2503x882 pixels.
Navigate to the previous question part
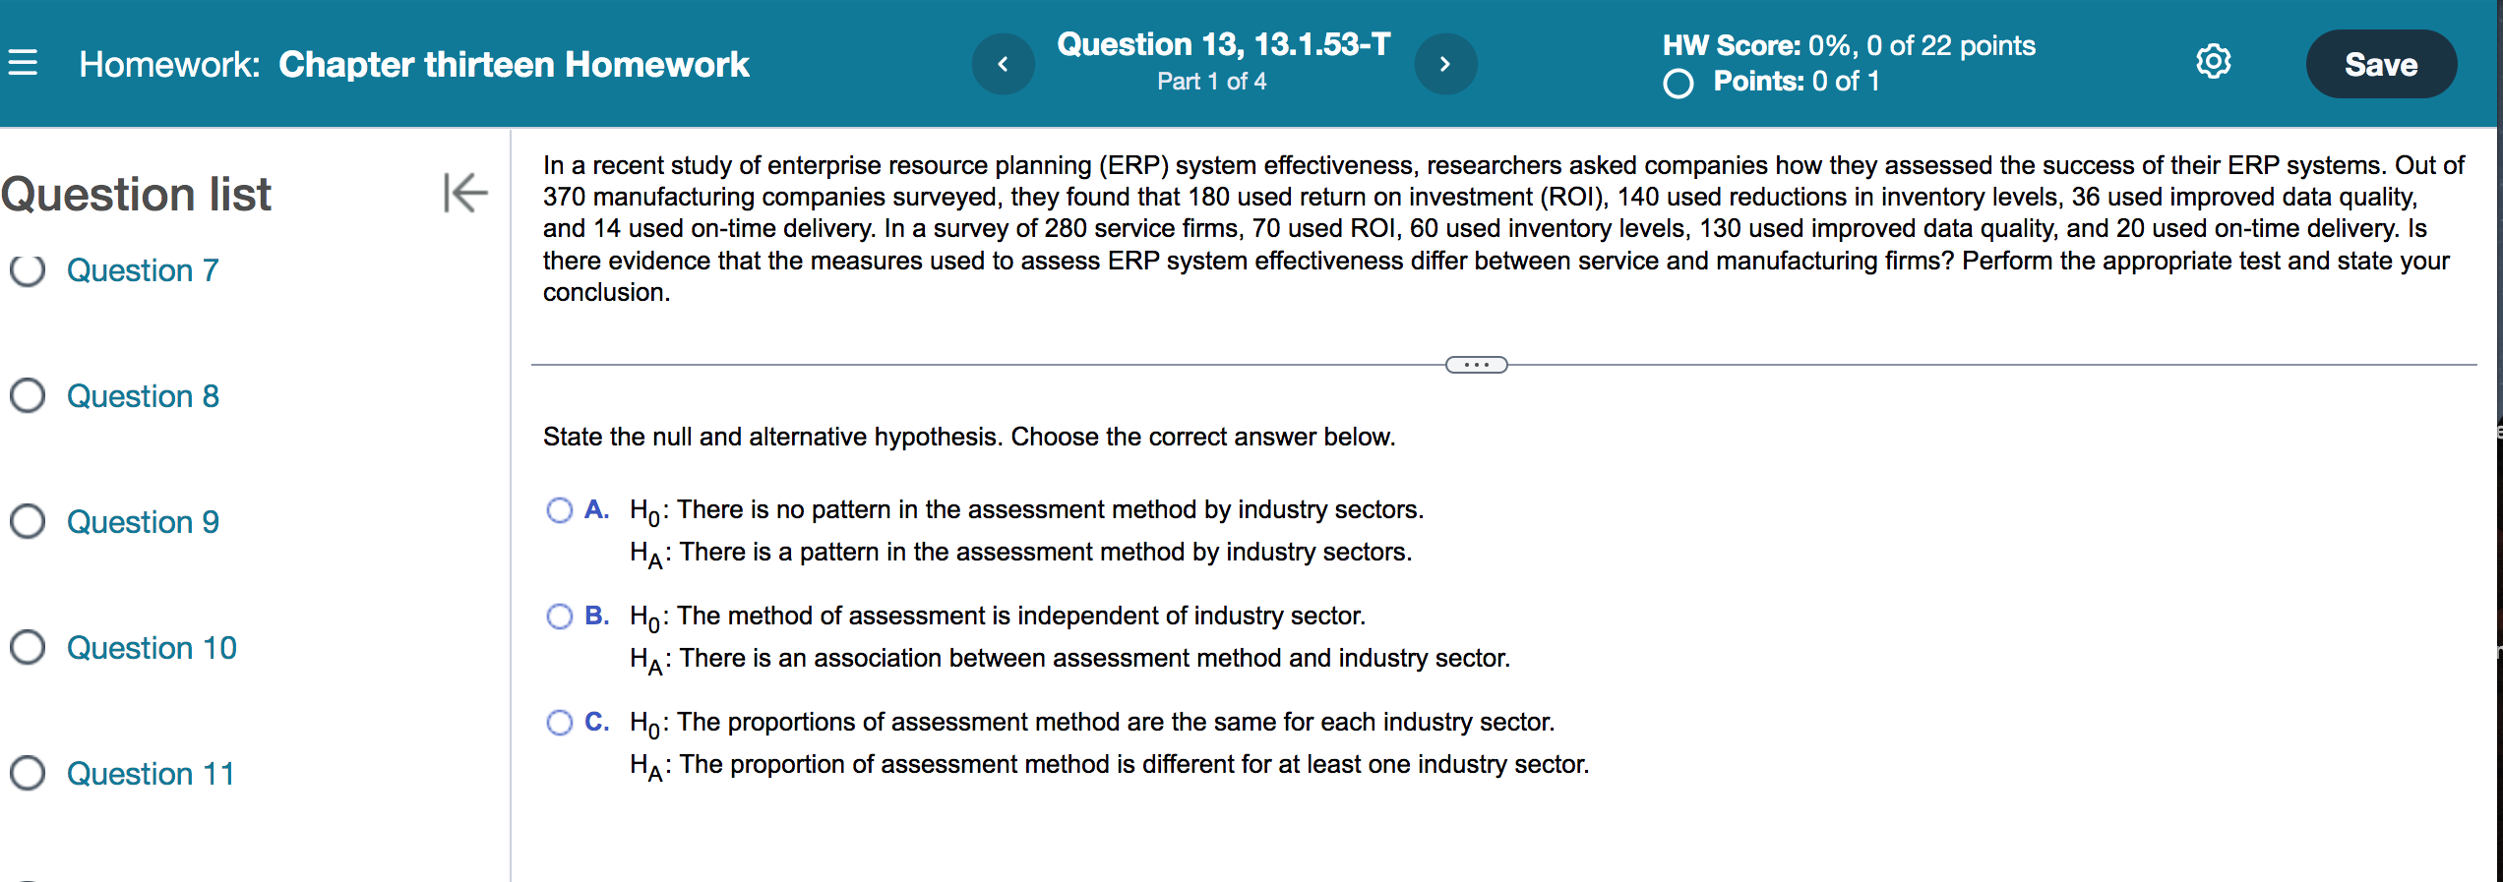click(1004, 63)
